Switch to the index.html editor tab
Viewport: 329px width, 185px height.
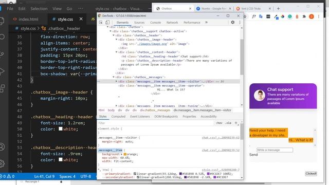pyautogui.click(x=28, y=19)
